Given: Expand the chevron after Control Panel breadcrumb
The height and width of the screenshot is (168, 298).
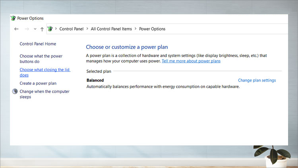Looking at the screenshot, I should click(87, 29).
